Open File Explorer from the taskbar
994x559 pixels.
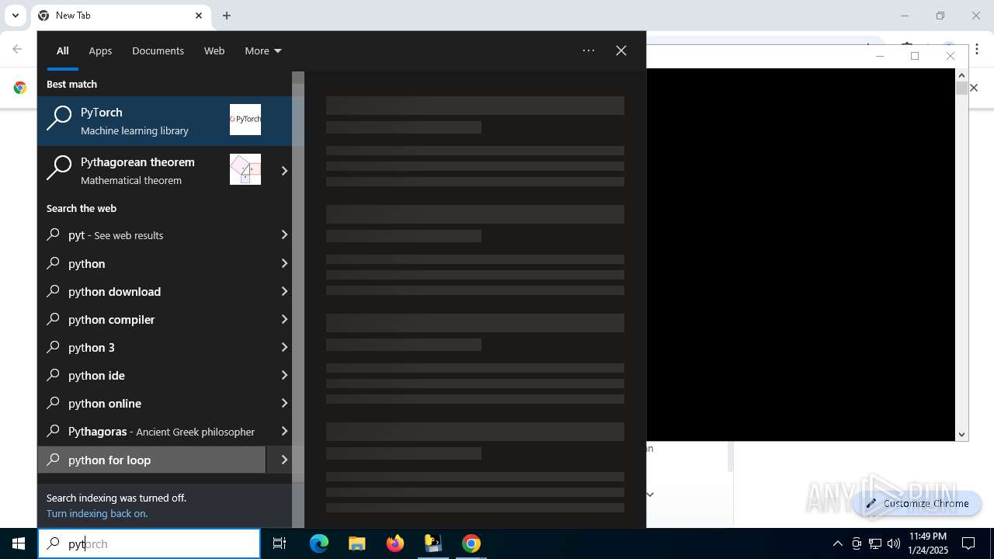356,543
